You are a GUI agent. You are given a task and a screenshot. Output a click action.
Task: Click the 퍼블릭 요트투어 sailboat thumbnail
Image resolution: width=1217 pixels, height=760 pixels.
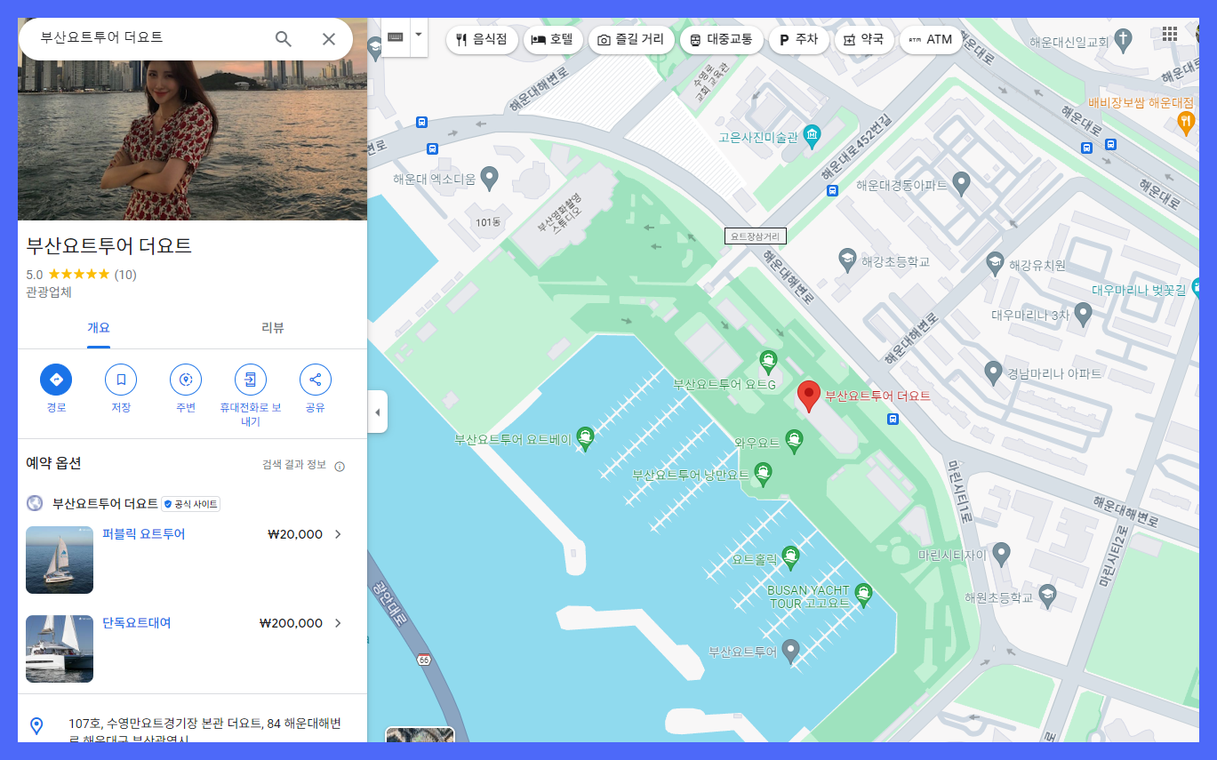60,560
